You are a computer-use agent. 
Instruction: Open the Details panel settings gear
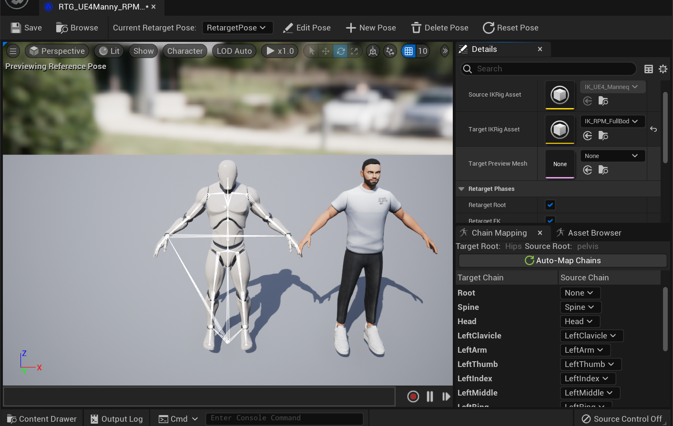pyautogui.click(x=663, y=69)
